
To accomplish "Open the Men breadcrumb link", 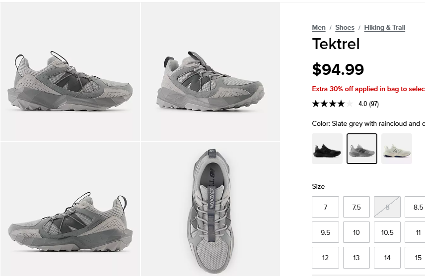I will (318, 28).
